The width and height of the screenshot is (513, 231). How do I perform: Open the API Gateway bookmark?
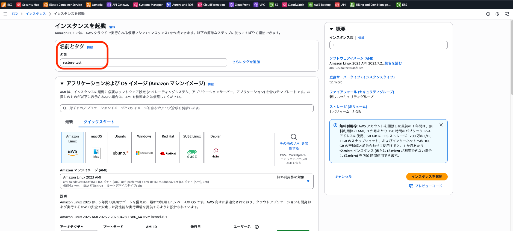pyautogui.click(x=118, y=5)
